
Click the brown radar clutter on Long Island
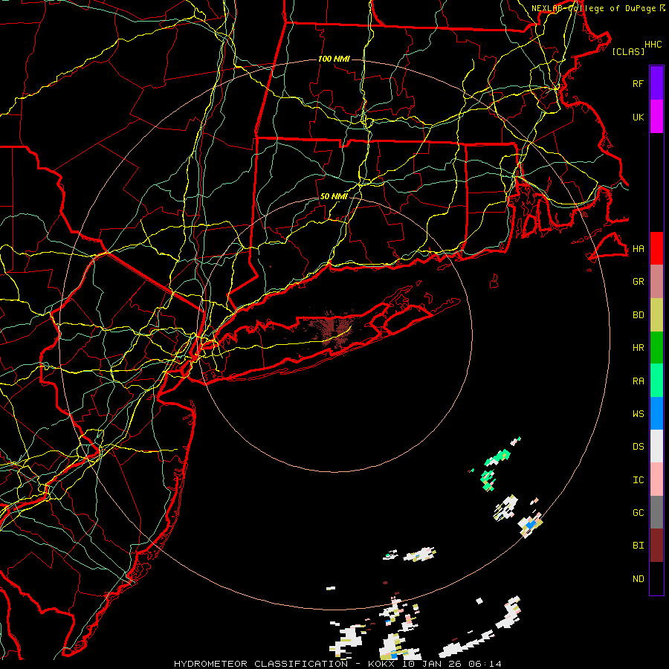click(334, 329)
